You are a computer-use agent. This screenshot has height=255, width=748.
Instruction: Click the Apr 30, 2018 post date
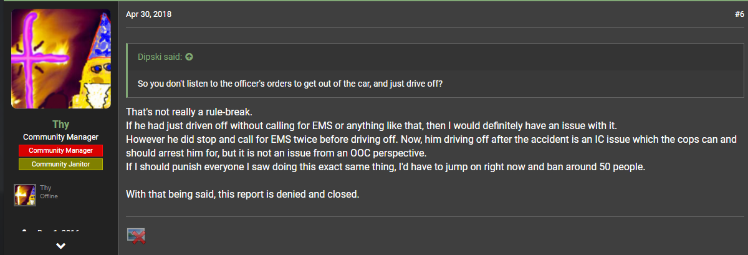[x=148, y=14]
